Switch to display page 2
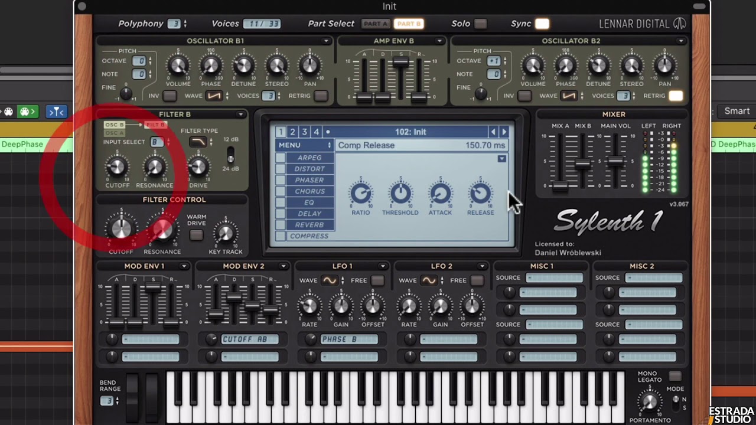 tap(292, 132)
